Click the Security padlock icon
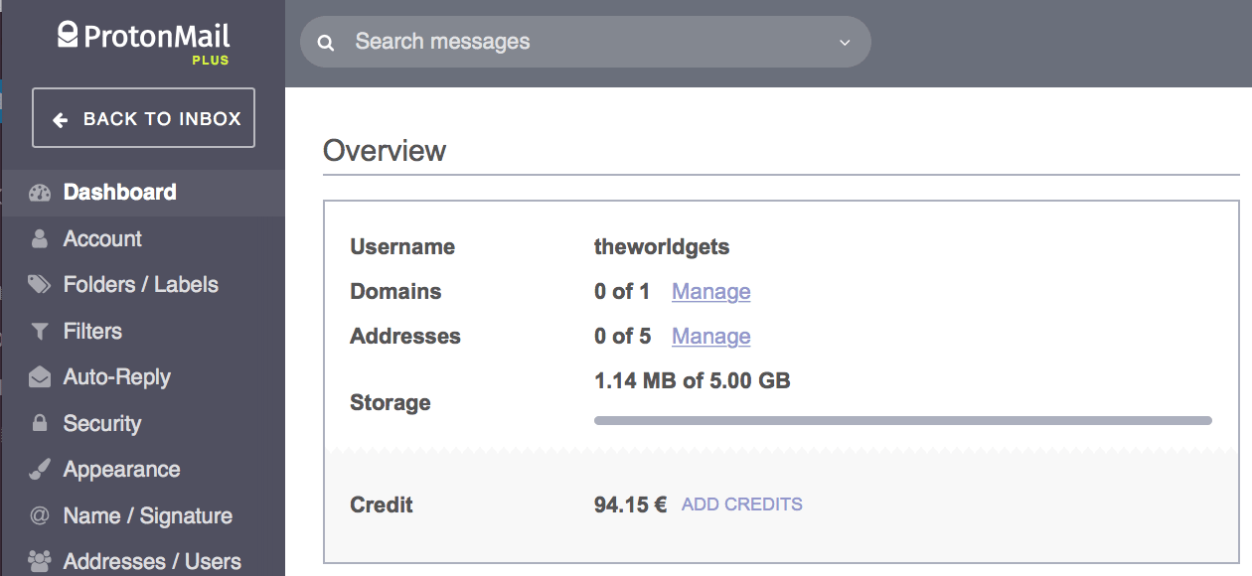Screen dimensions: 1252x576 click(40, 424)
